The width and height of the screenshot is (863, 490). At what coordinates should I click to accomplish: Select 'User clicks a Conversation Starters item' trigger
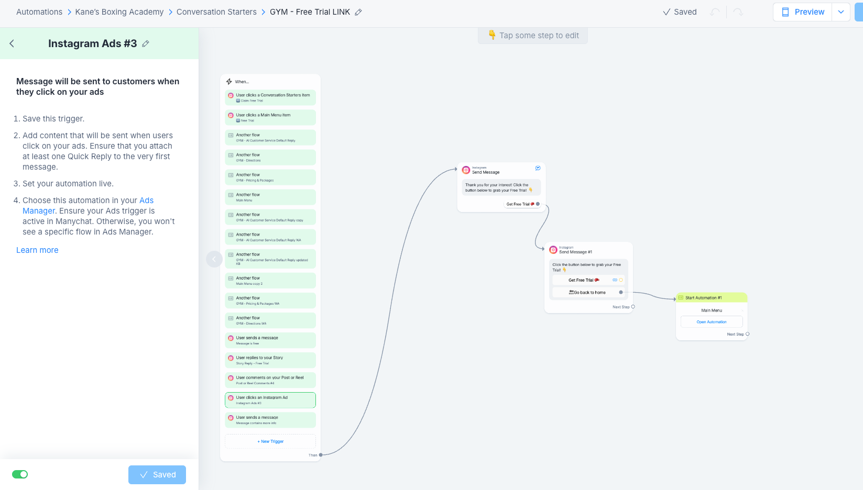(270, 97)
